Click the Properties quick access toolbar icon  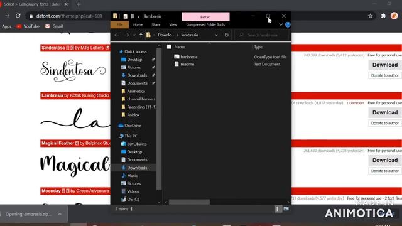click(x=125, y=16)
